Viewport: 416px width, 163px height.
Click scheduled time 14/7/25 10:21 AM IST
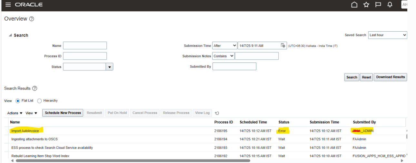coord(255,139)
